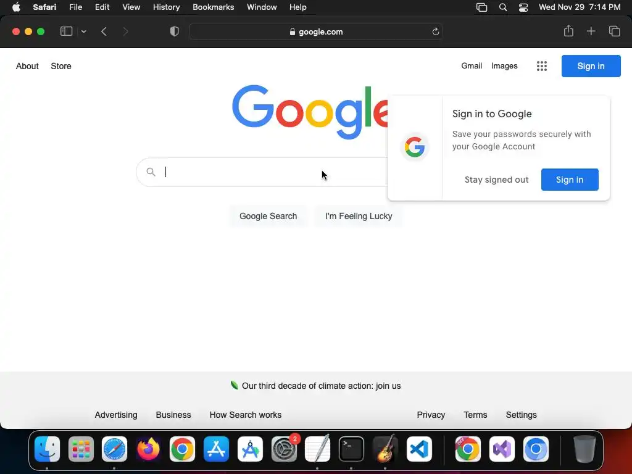This screenshot has width=632, height=474.
Task: Open the Safari menu
Action: point(44,7)
